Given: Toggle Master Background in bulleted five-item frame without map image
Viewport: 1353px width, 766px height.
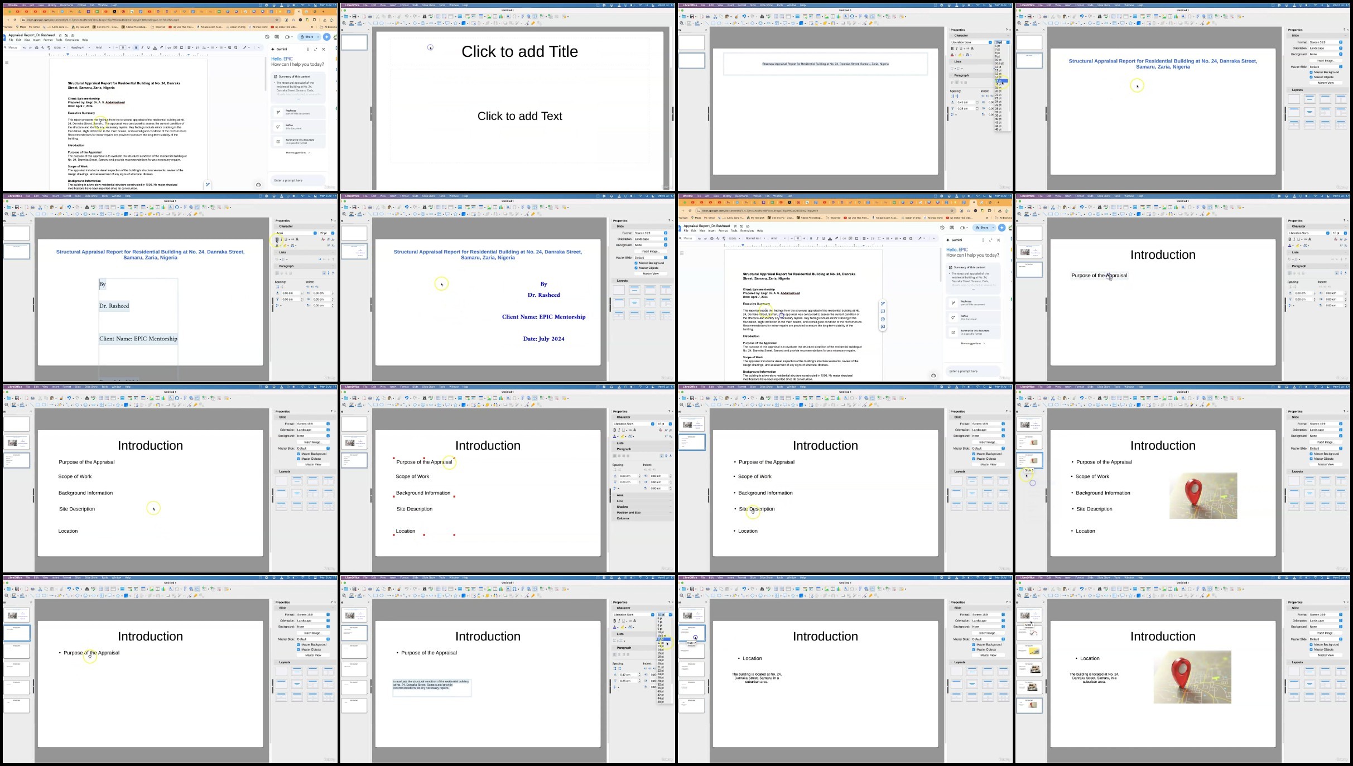Looking at the screenshot, I should 974,454.
